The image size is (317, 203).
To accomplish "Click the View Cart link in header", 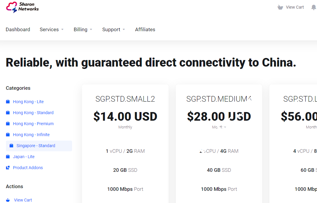I will pos(295,7).
